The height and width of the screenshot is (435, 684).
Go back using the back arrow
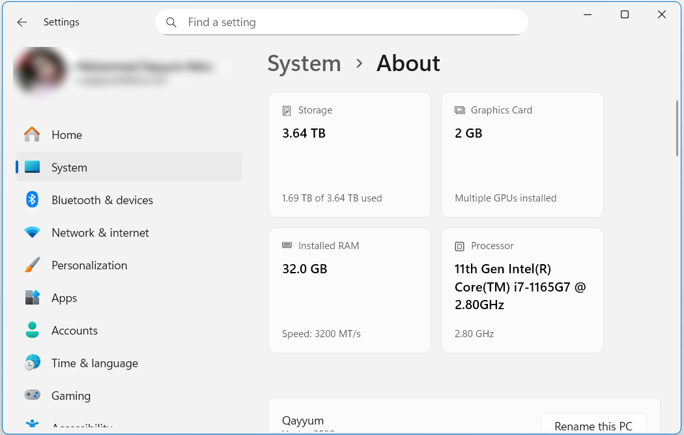[x=21, y=22]
